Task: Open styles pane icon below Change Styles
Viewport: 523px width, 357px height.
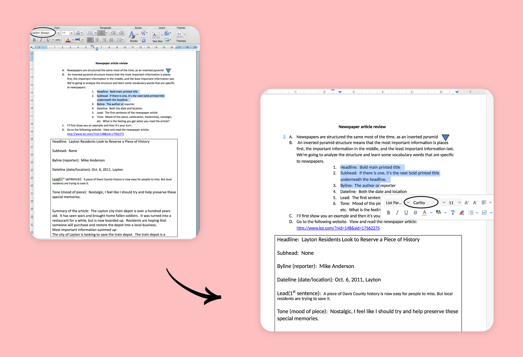Action: click(x=143, y=40)
